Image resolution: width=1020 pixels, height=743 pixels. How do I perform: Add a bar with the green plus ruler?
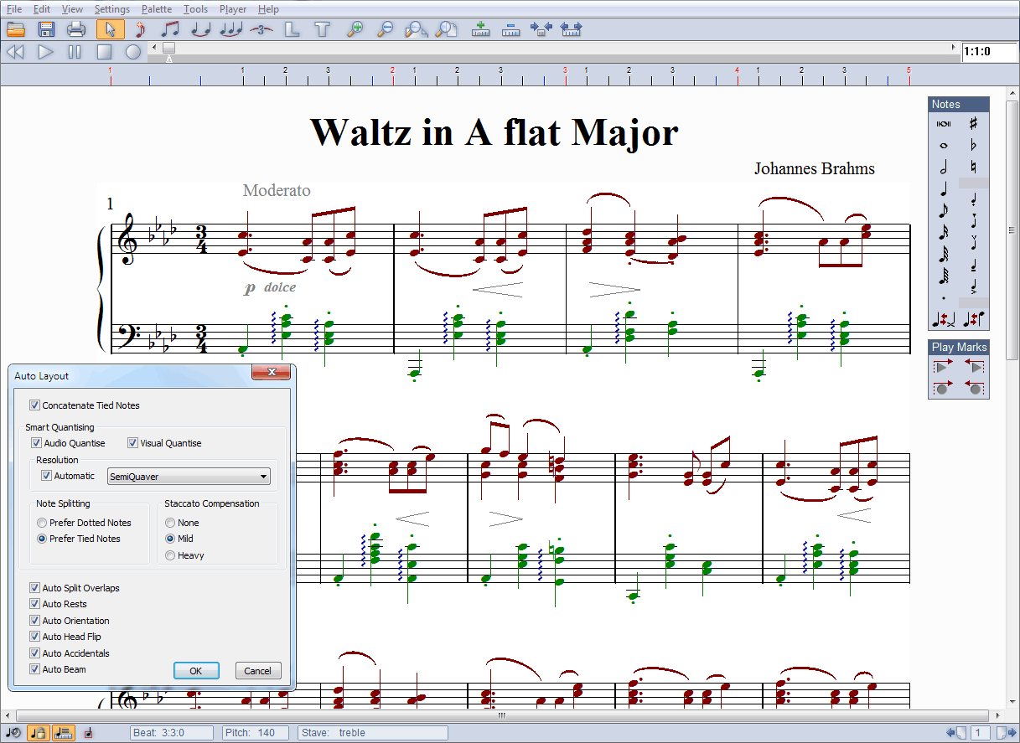click(480, 30)
